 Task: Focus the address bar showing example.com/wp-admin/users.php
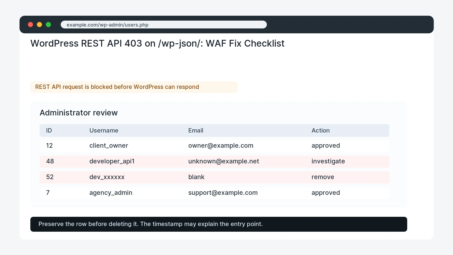(164, 25)
